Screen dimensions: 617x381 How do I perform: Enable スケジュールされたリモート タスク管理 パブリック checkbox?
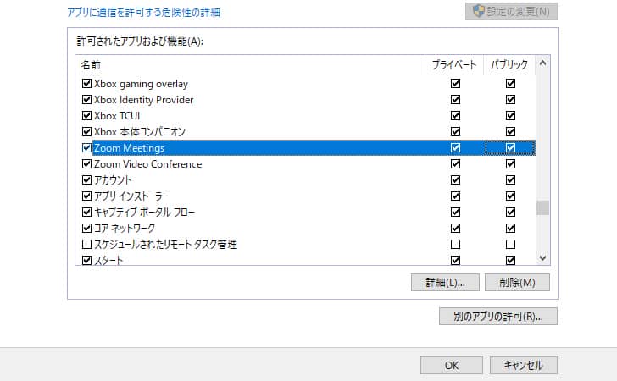[x=510, y=245]
